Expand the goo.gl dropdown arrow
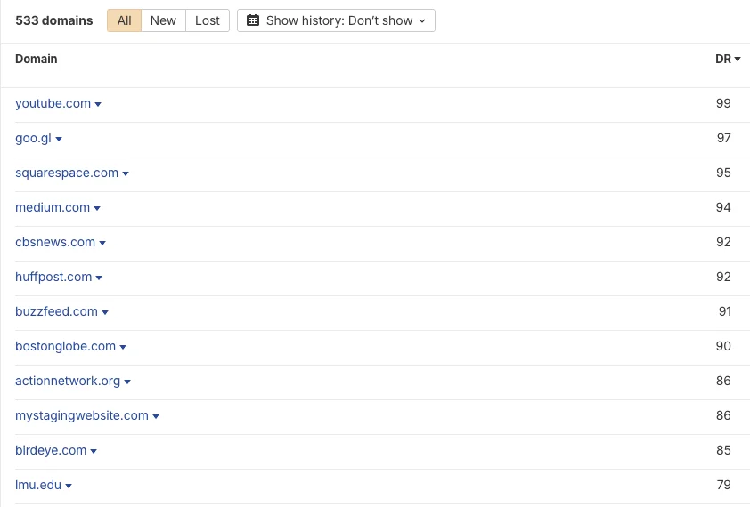Screen dimensions: 750x507 point(59,139)
